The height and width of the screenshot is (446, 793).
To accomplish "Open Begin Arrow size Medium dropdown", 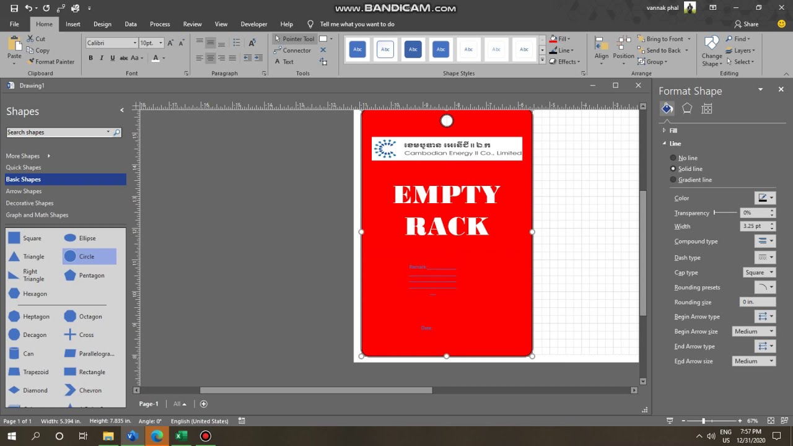I will point(754,331).
